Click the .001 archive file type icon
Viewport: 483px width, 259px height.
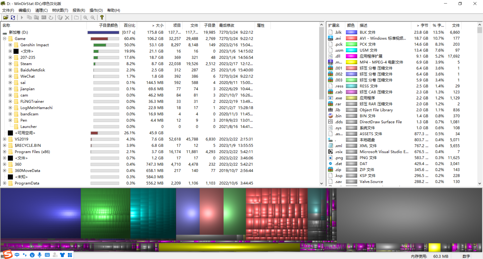(x=331, y=68)
